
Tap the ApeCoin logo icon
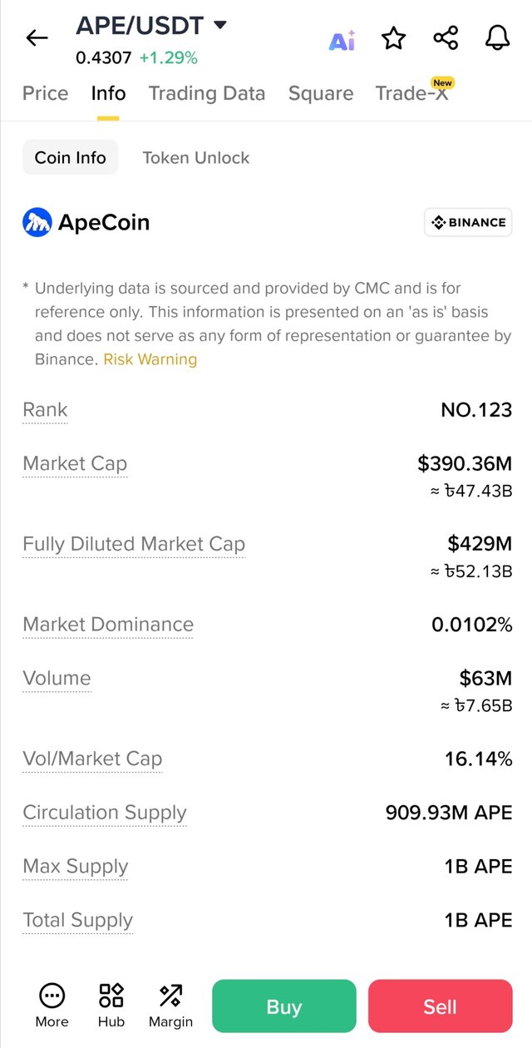[x=37, y=222]
